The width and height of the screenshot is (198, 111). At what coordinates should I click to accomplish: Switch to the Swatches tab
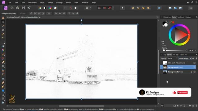tap(181, 17)
